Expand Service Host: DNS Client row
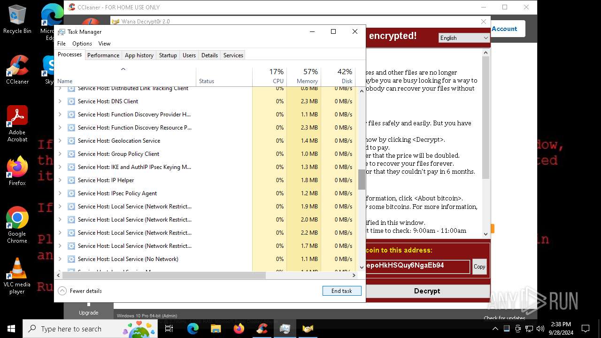Viewport: 601px width, 338px height. (x=60, y=101)
